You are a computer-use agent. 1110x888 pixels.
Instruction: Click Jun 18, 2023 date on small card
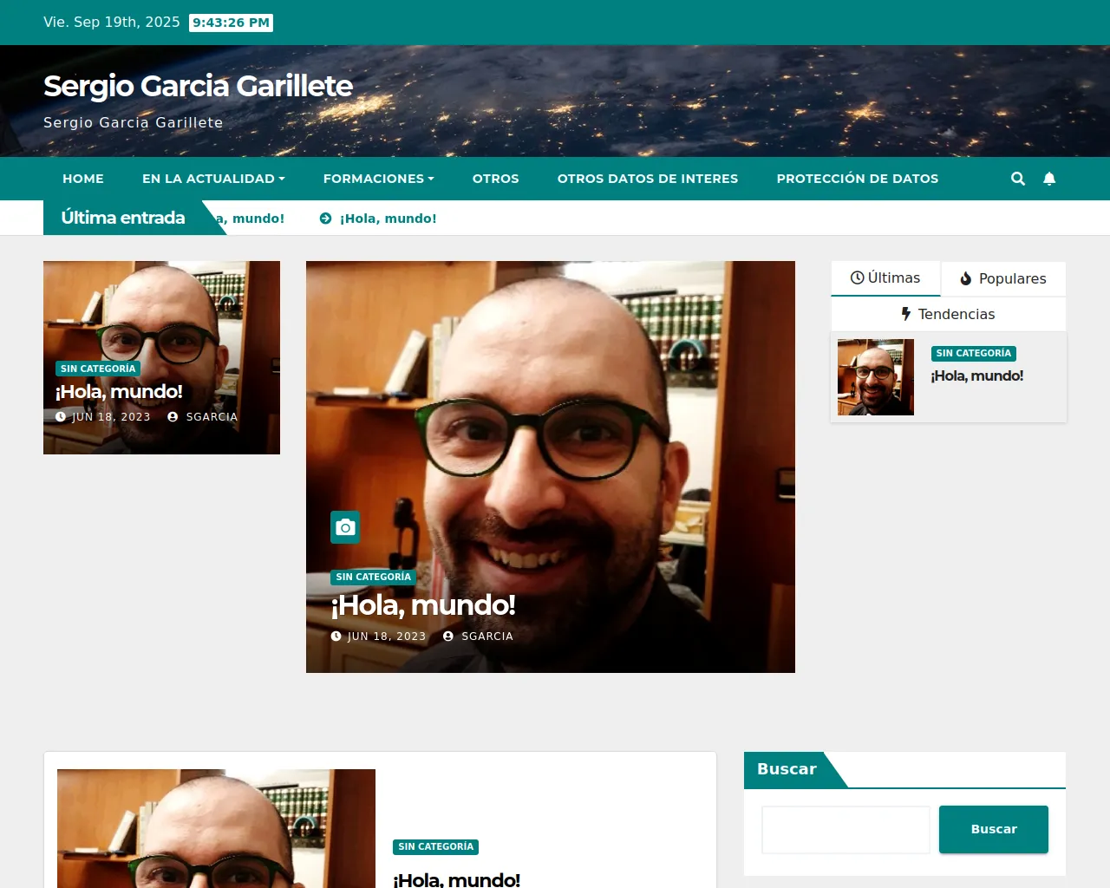point(111,417)
